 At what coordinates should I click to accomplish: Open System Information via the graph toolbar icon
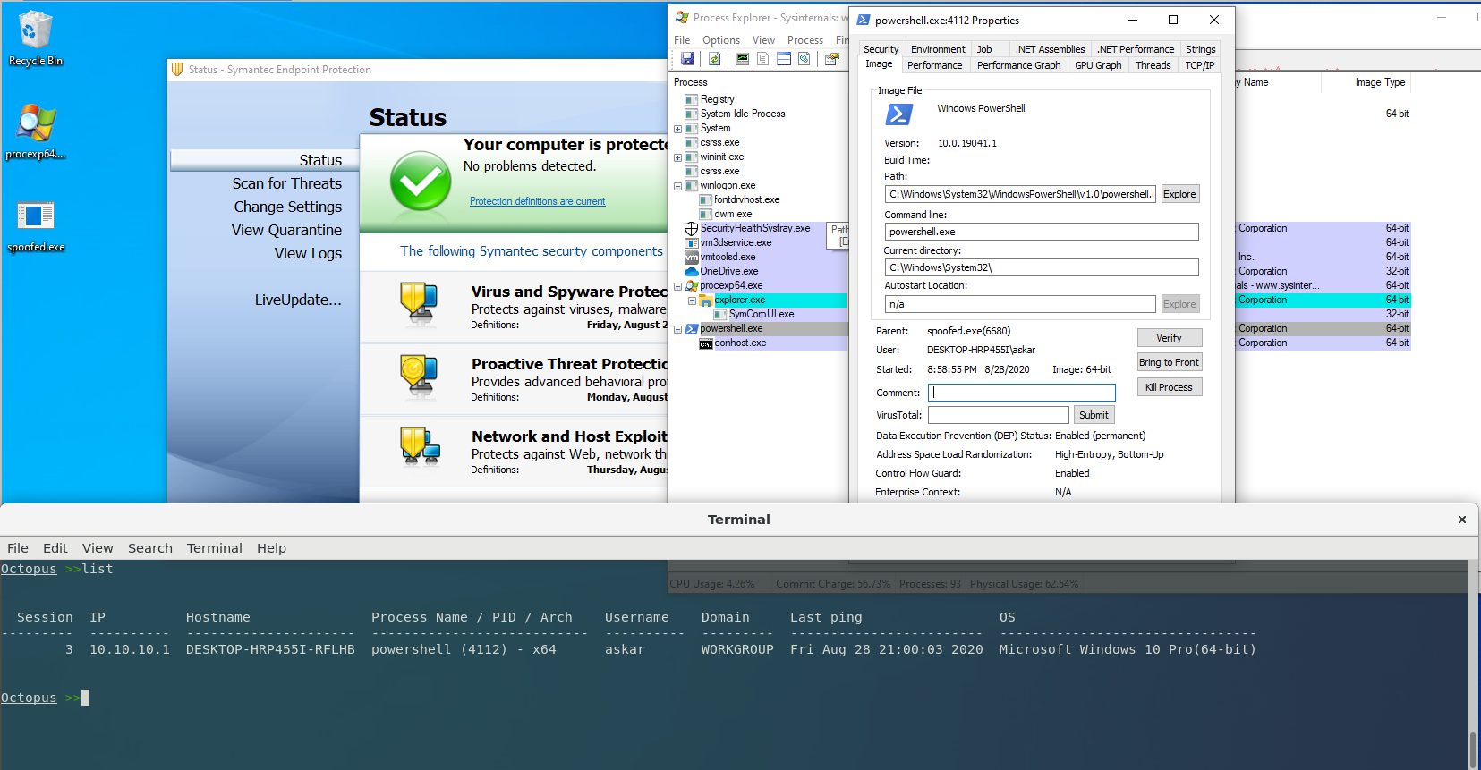pos(743,59)
